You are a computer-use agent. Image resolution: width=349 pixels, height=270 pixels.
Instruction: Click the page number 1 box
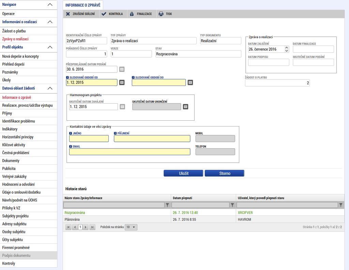pyautogui.click(x=80, y=227)
